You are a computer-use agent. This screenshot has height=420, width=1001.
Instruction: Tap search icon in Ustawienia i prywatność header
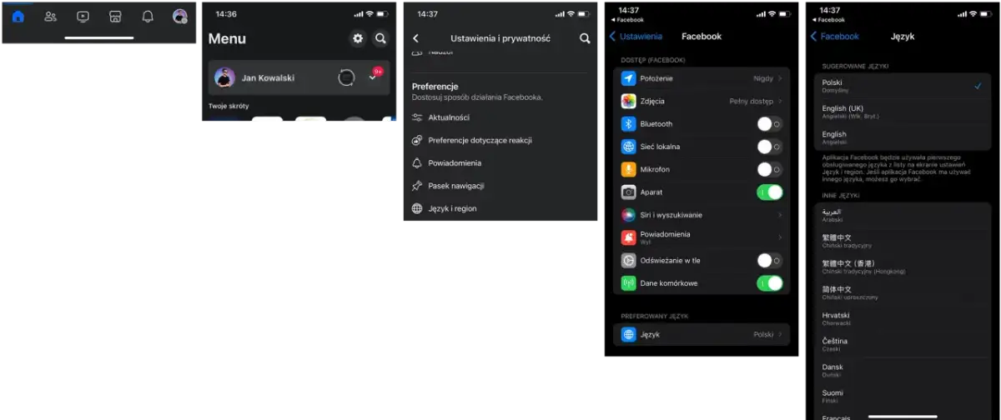[585, 38]
